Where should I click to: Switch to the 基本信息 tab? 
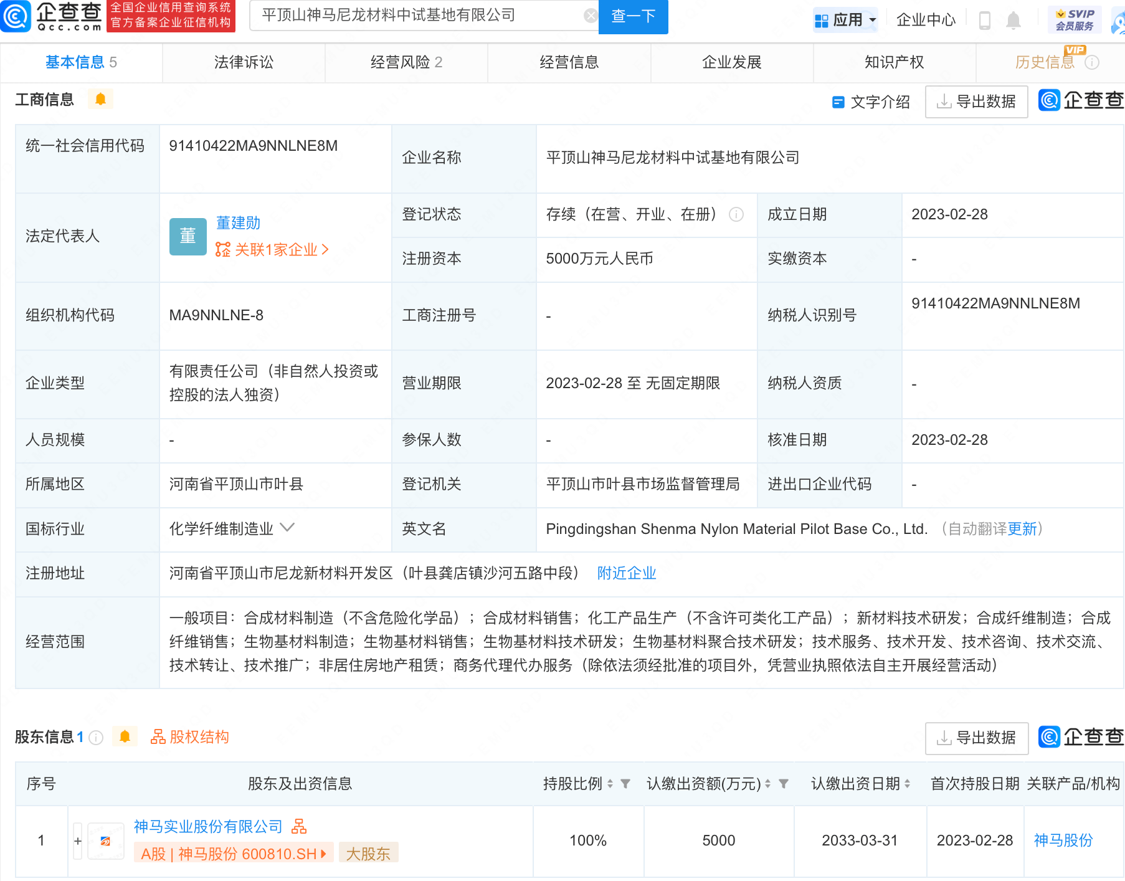(x=81, y=62)
